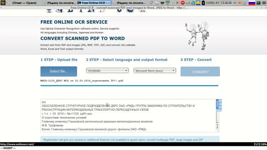Switch keyboard layout via Russian flag icon

pyautogui.click(x=252, y=3)
